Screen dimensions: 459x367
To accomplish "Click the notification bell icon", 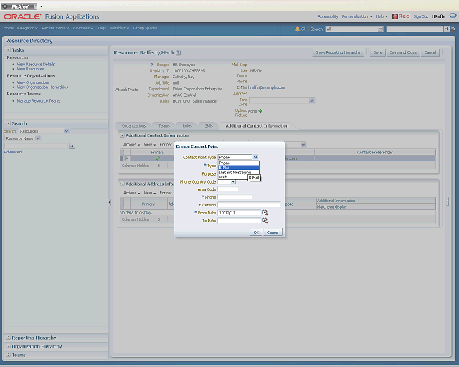I will (298, 29).
